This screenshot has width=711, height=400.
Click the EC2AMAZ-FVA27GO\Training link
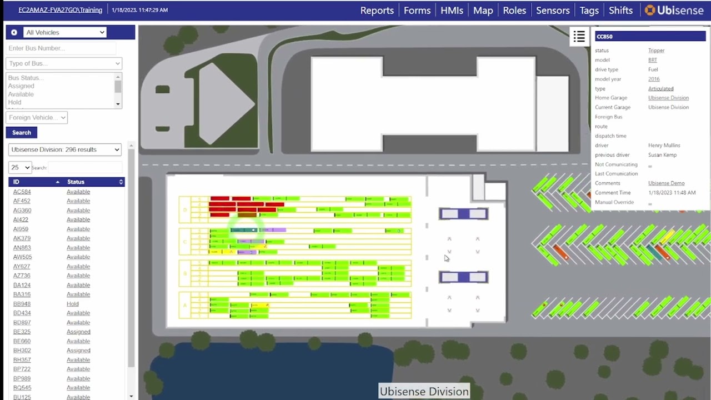click(x=61, y=10)
